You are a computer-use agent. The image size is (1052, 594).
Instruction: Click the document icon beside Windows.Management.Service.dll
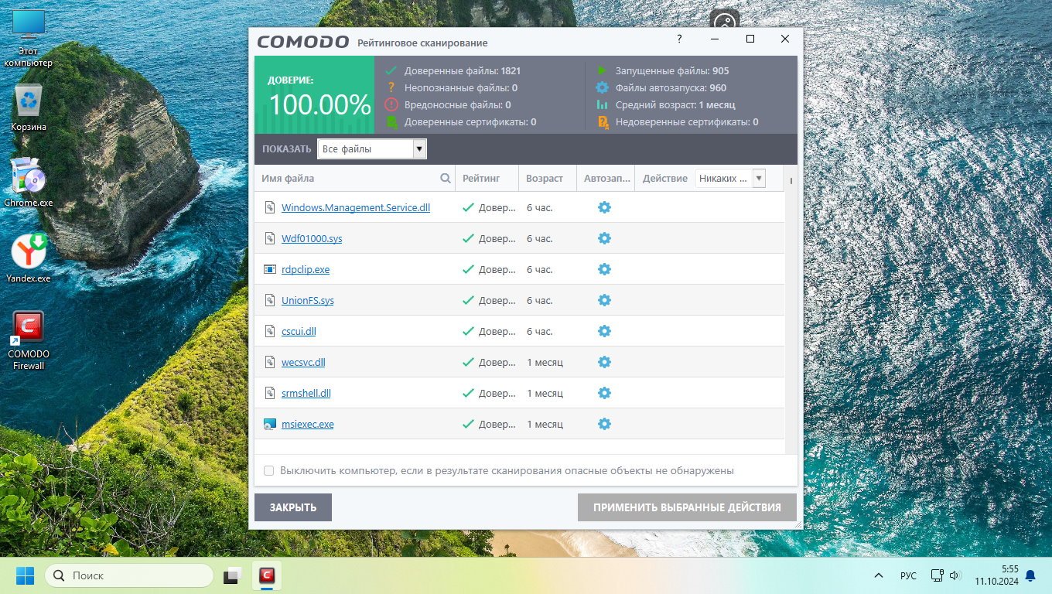pyautogui.click(x=270, y=207)
